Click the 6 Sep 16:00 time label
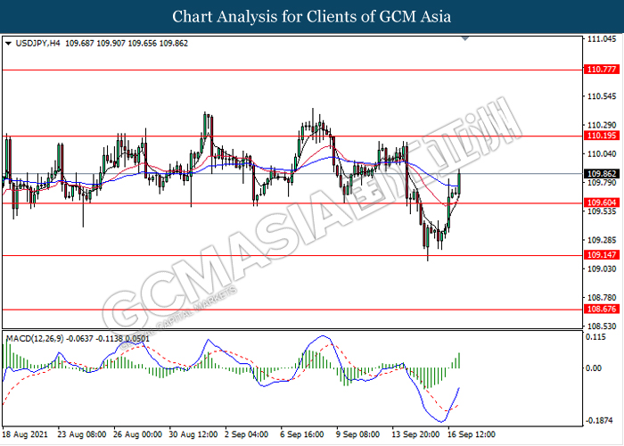This screenshot has height=446, width=624. coord(302,434)
